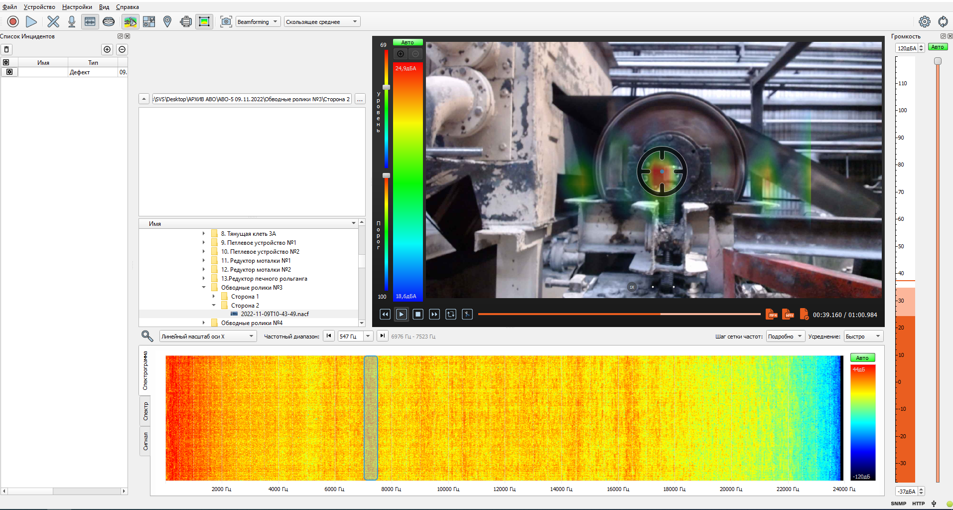Click the camera snapshot icon
This screenshot has height=510, width=953.
(x=226, y=21)
